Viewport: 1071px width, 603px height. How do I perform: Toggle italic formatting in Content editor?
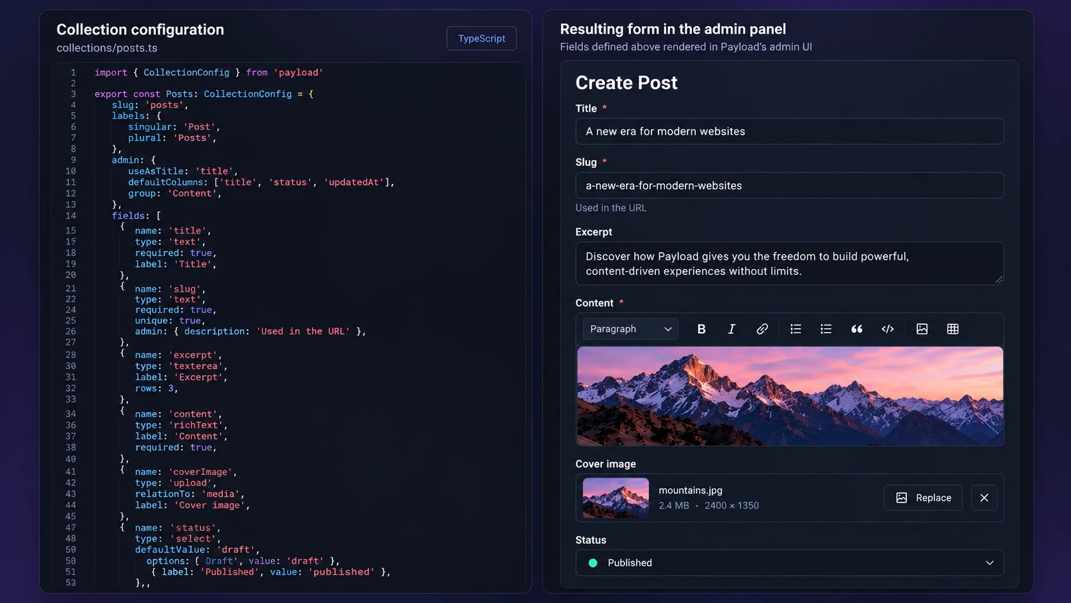tap(732, 329)
